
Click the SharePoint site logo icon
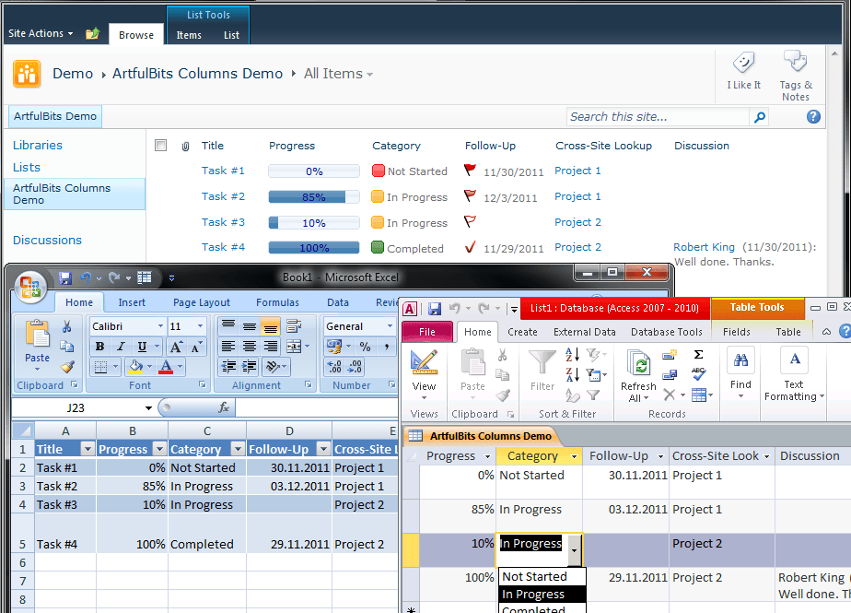click(27, 74)
